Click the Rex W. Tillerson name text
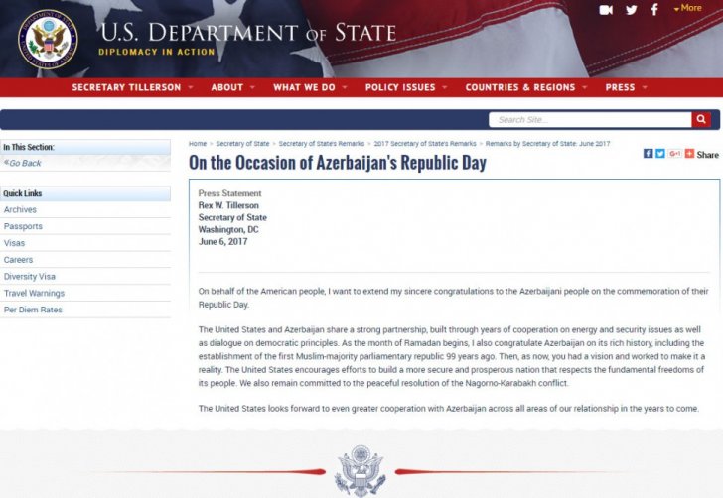Screen dimensions: 723x498 click(x=228, y=205)
